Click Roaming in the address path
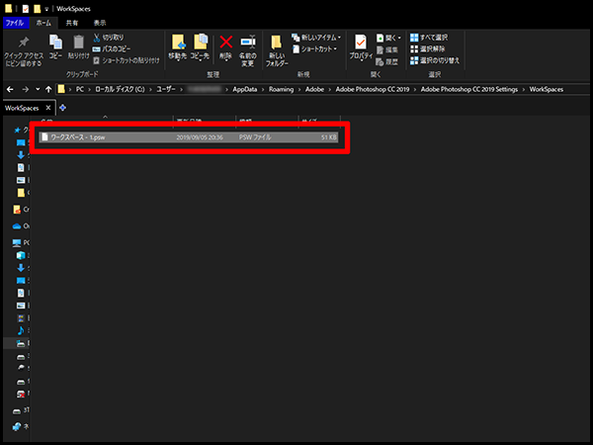 [277, 89]
